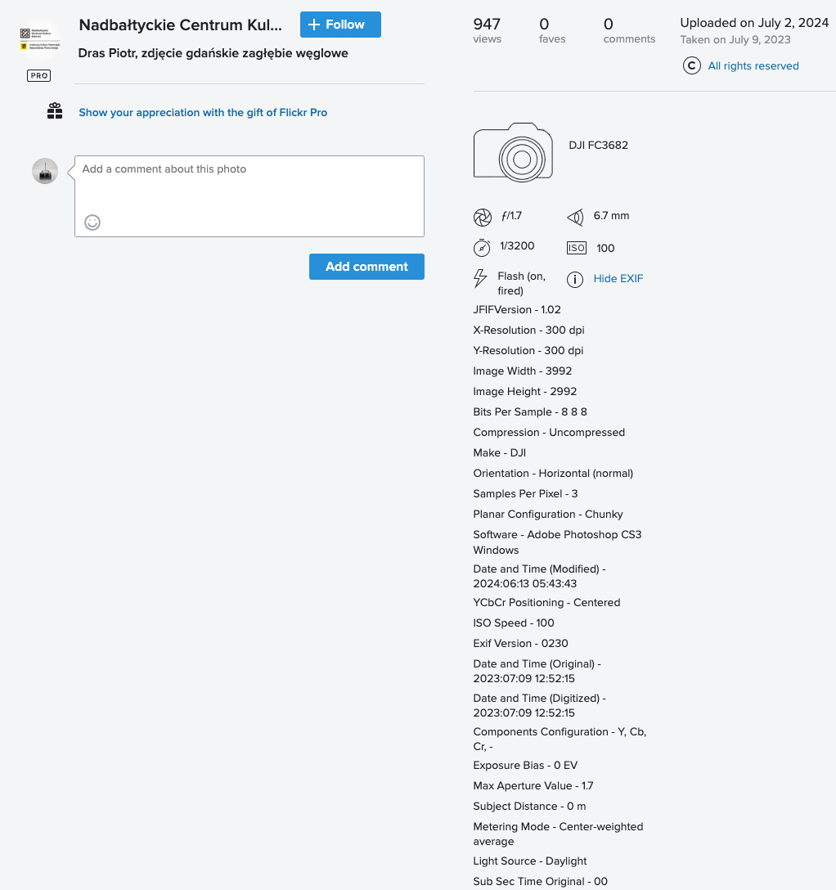Click your own avatar beside comment box

[45, 171]
